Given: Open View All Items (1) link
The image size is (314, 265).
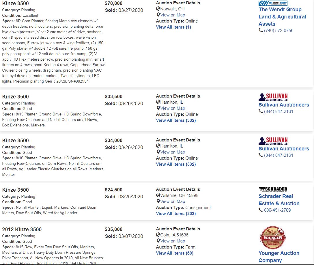Looking at the screenshot, I should coord(173,27).
